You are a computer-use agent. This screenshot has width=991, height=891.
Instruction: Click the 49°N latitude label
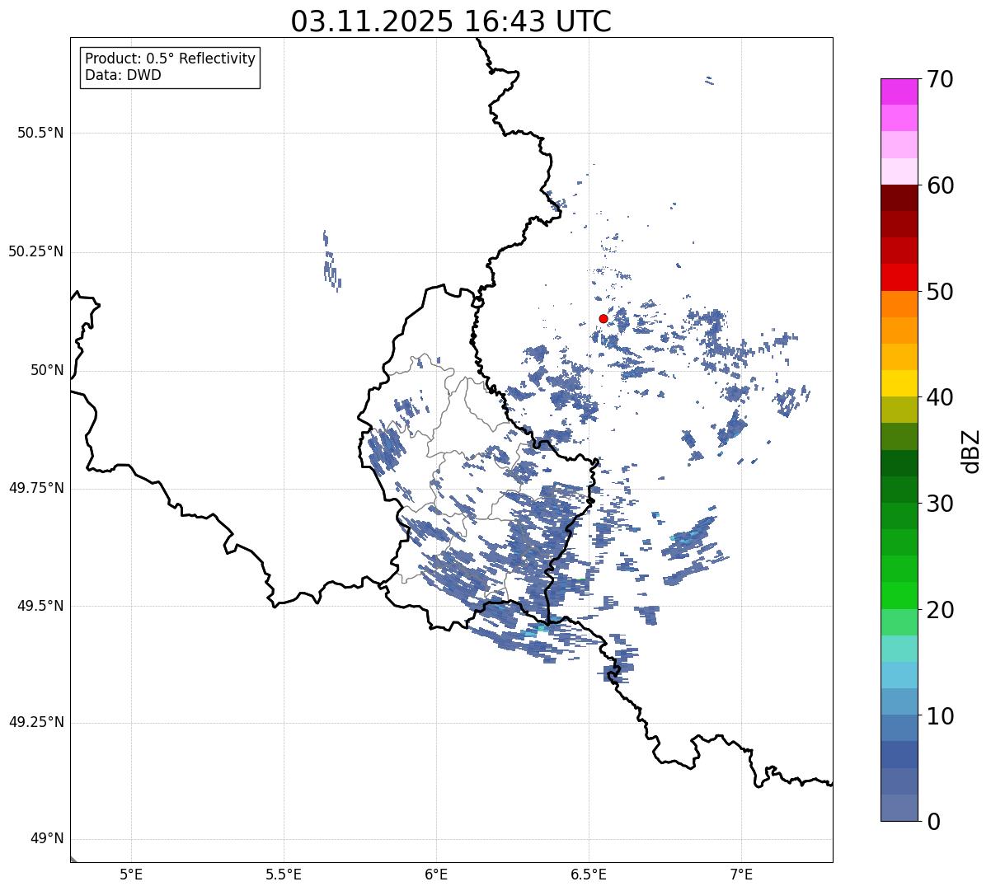tap(48, 839)
